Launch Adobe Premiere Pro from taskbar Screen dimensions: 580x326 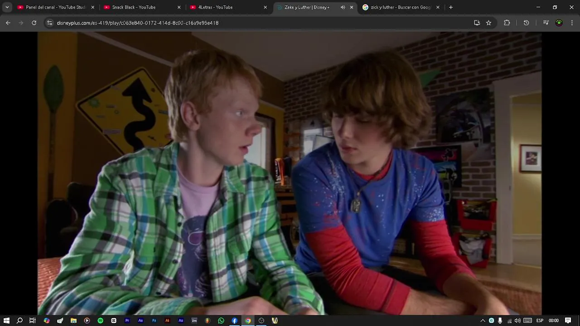pos(127,321)
